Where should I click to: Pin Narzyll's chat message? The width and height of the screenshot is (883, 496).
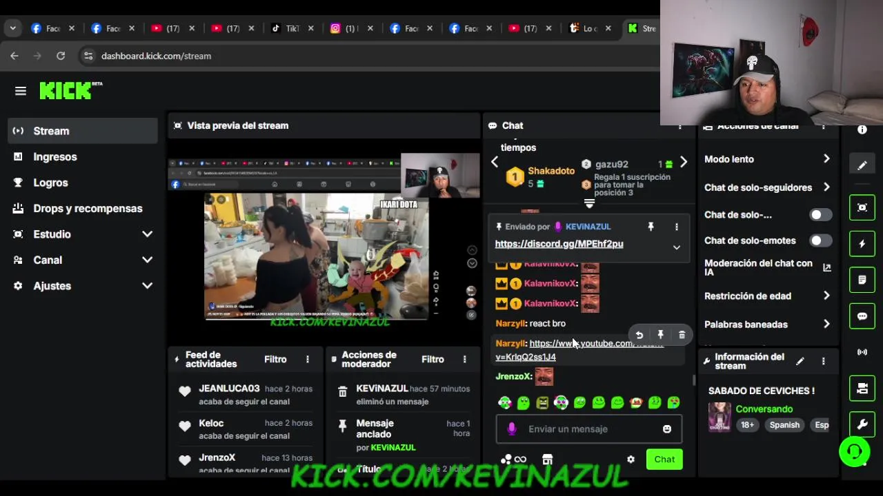tap(660, 335)
